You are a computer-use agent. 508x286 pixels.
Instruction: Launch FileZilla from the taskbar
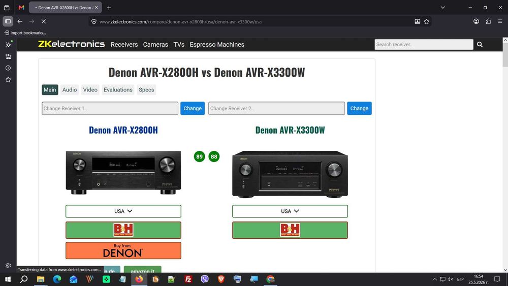(x=188, y=279)
